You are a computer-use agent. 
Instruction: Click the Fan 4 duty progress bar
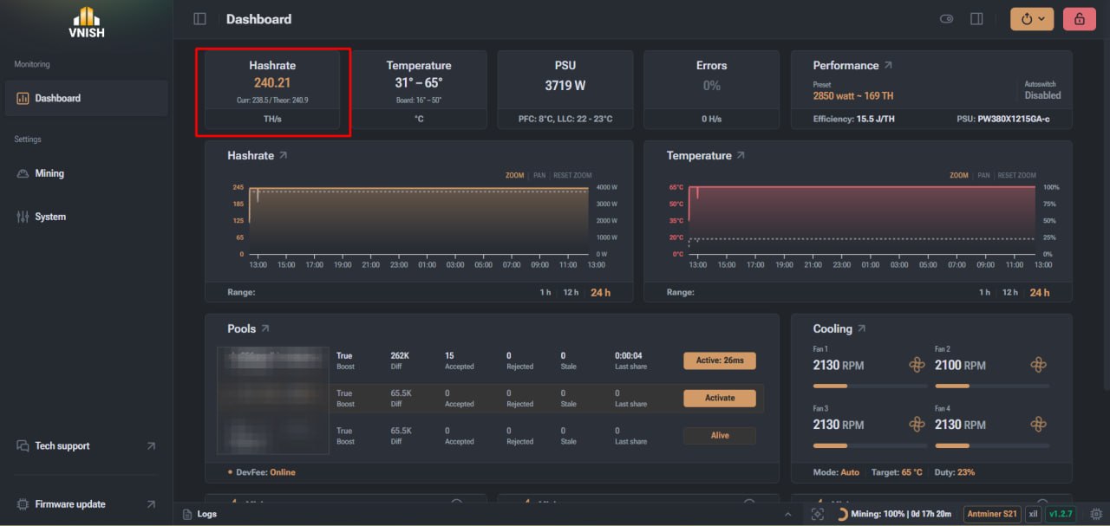coord(992,445)
